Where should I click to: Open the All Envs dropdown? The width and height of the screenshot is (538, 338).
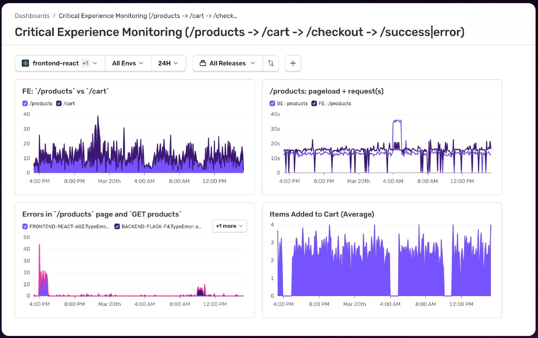pyautogui.click(x=128, y=63)
